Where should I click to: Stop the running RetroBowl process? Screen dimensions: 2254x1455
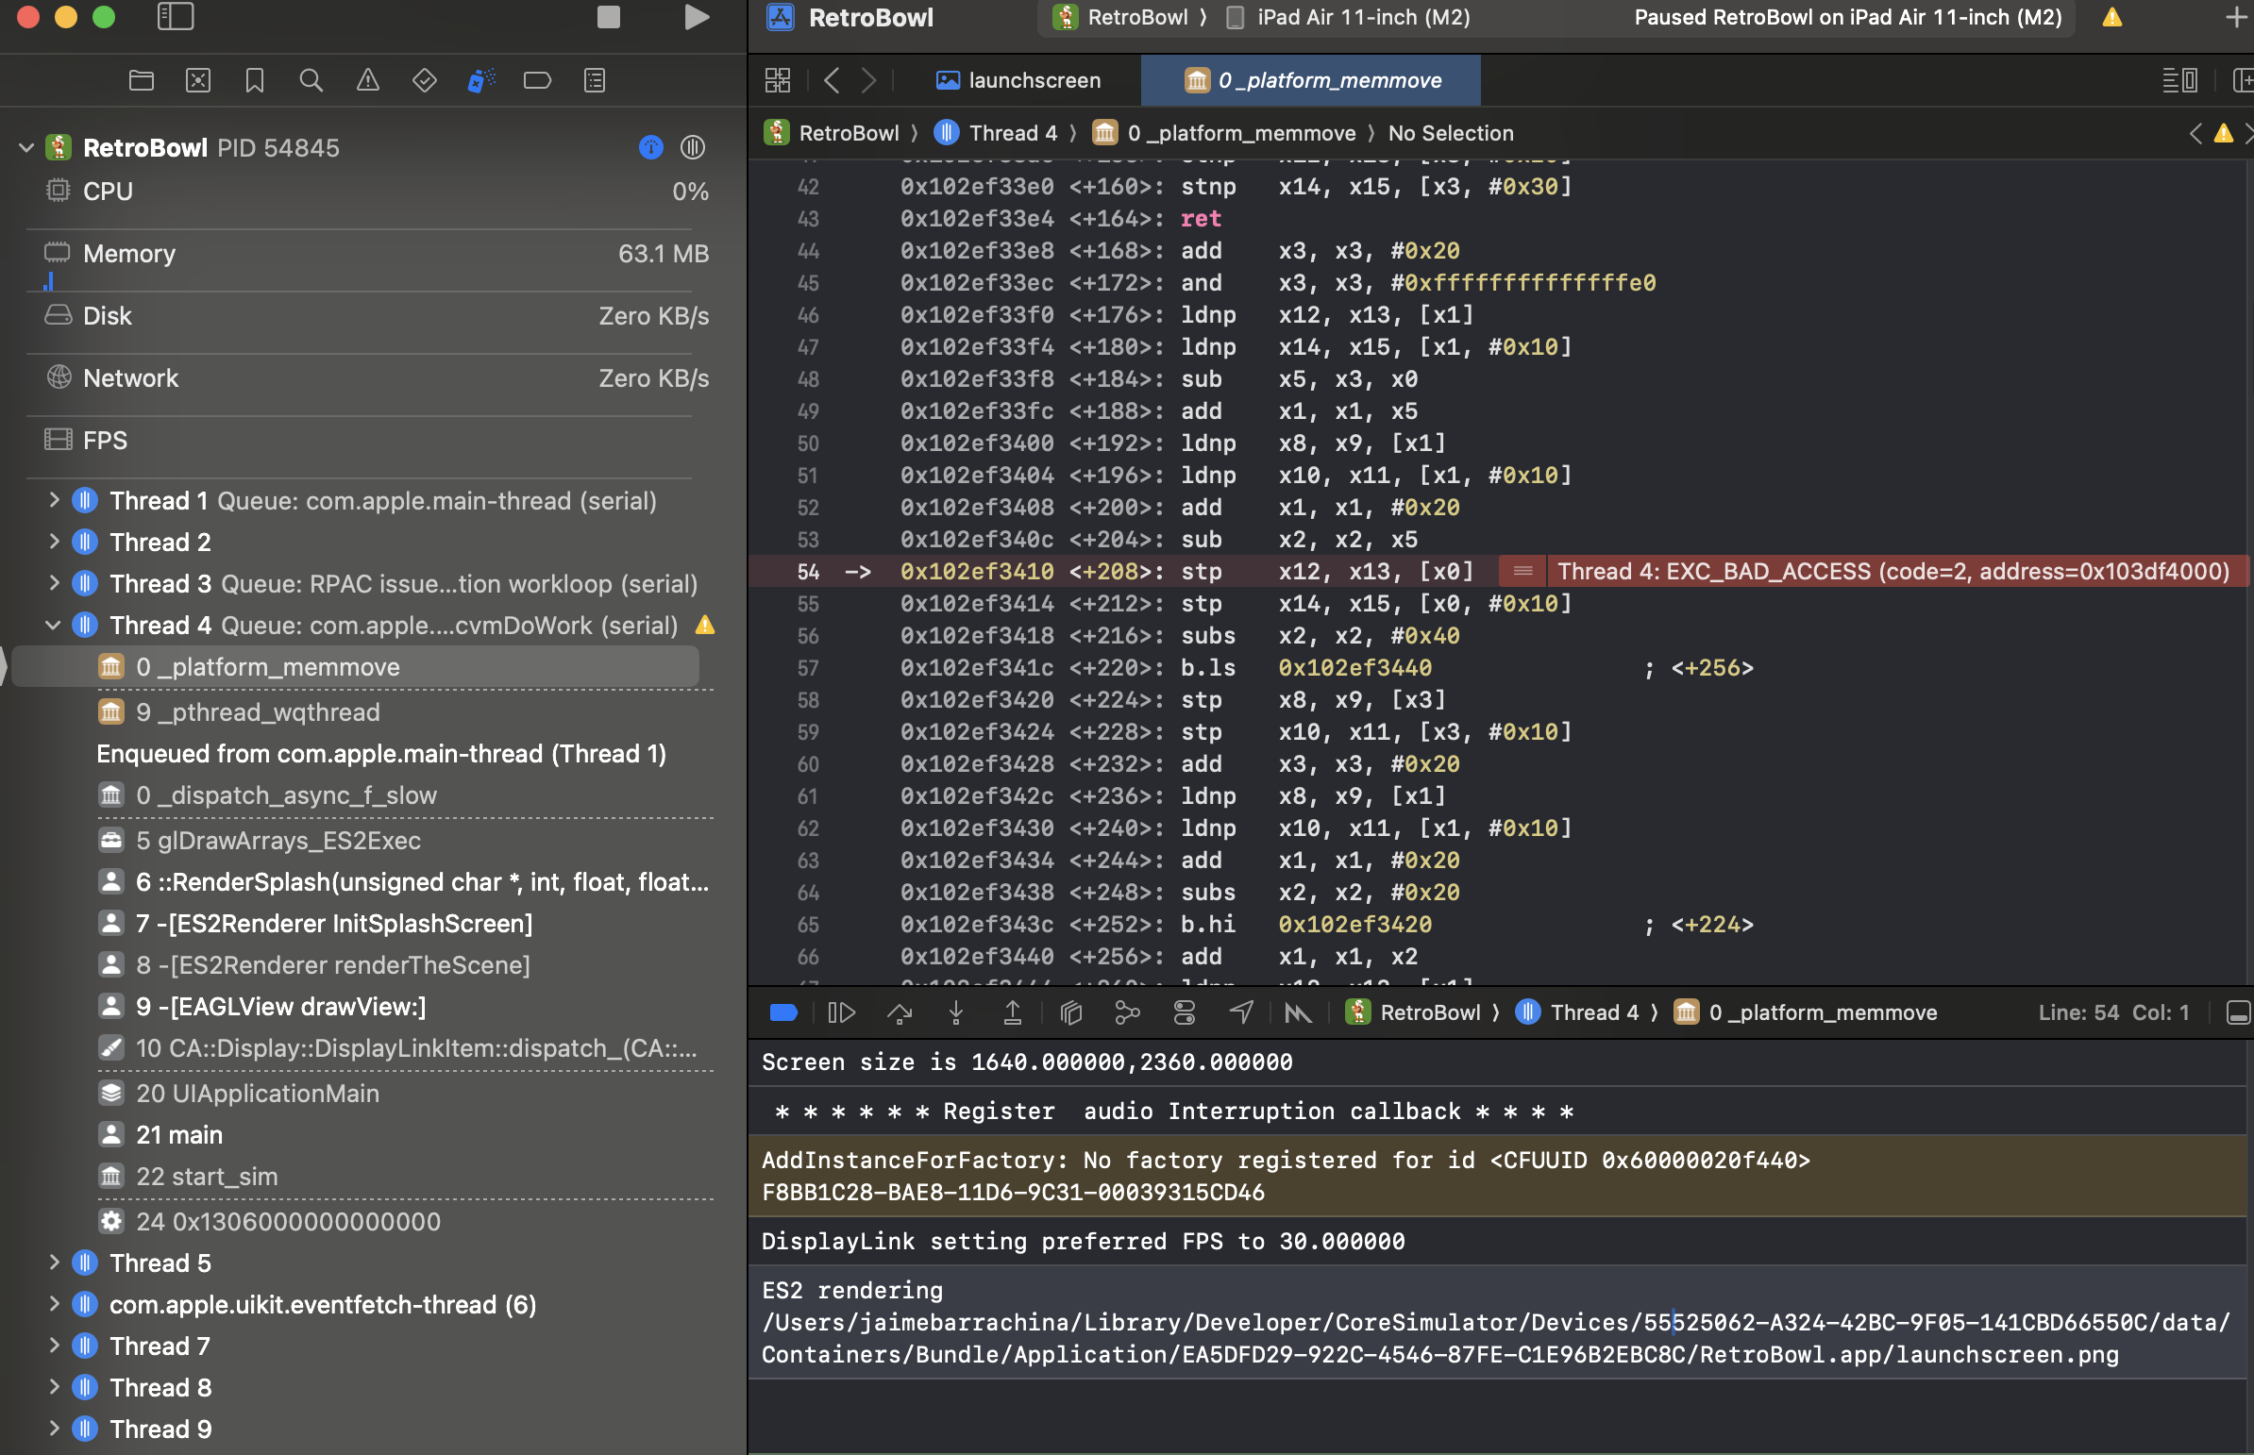point(609,17)
